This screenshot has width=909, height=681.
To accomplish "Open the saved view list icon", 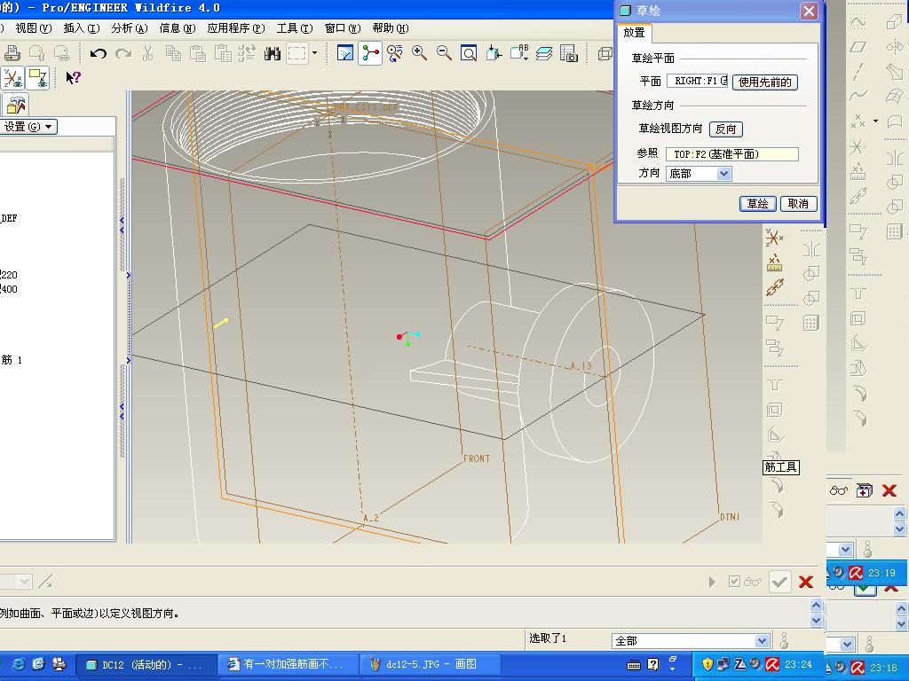I will tap(518, 54).
